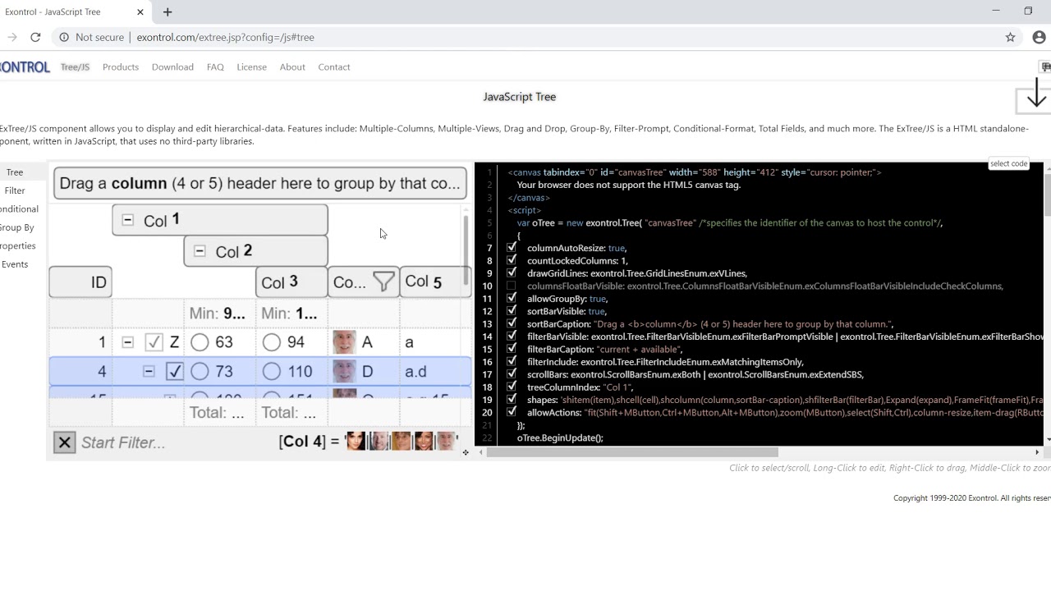Uncheck the filterBarVisible checkbox
The width and height of the screenshot is (1051, 591).
(512, 337)
